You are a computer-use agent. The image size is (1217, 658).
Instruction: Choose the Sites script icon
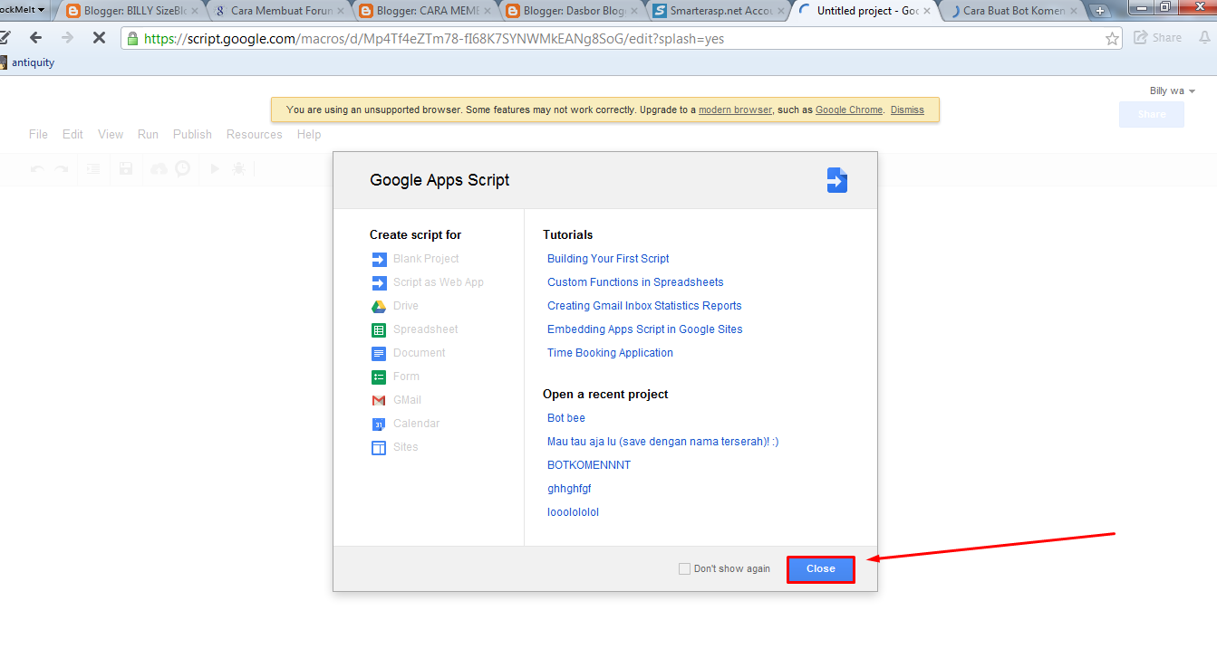tap(379, 447)
